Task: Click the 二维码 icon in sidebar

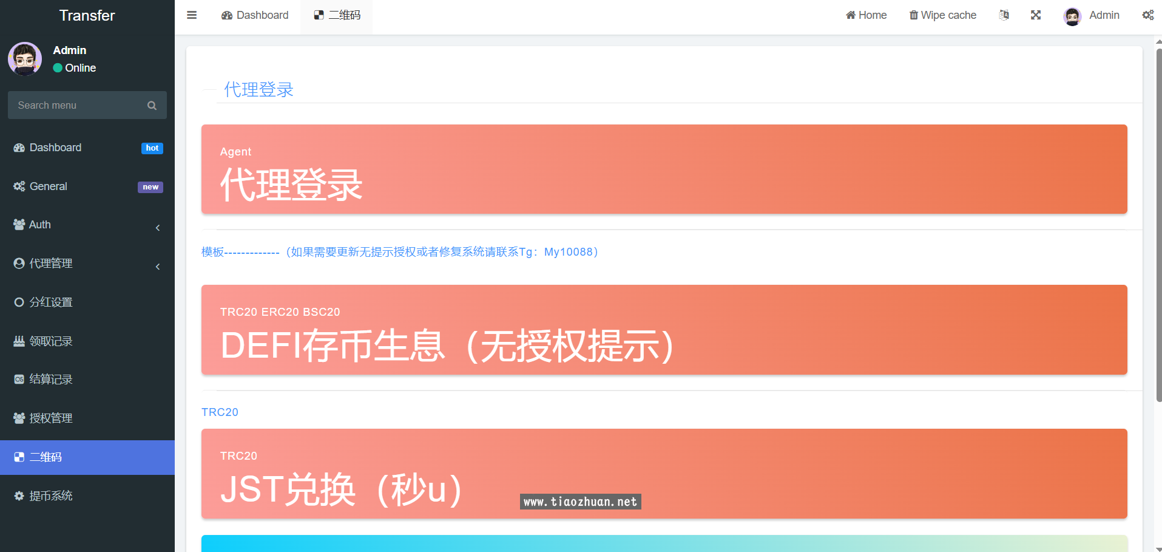Action: 19,457
